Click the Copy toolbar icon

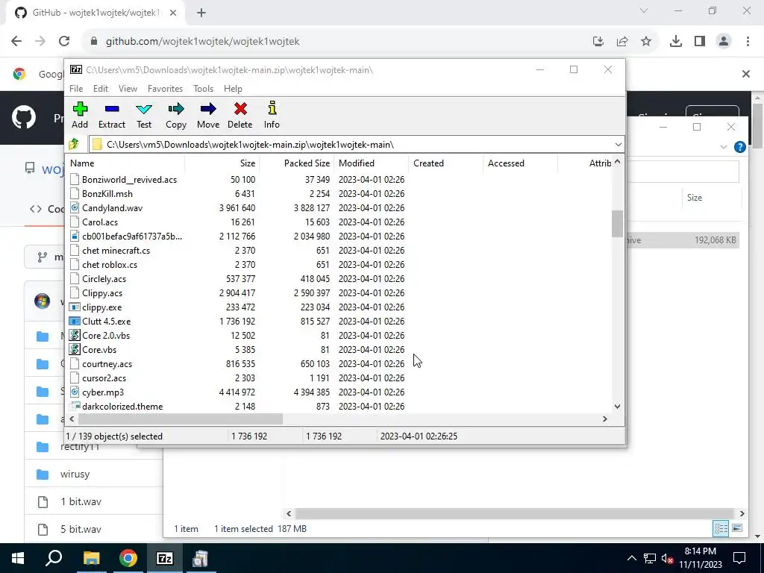(x=176, y=115)
